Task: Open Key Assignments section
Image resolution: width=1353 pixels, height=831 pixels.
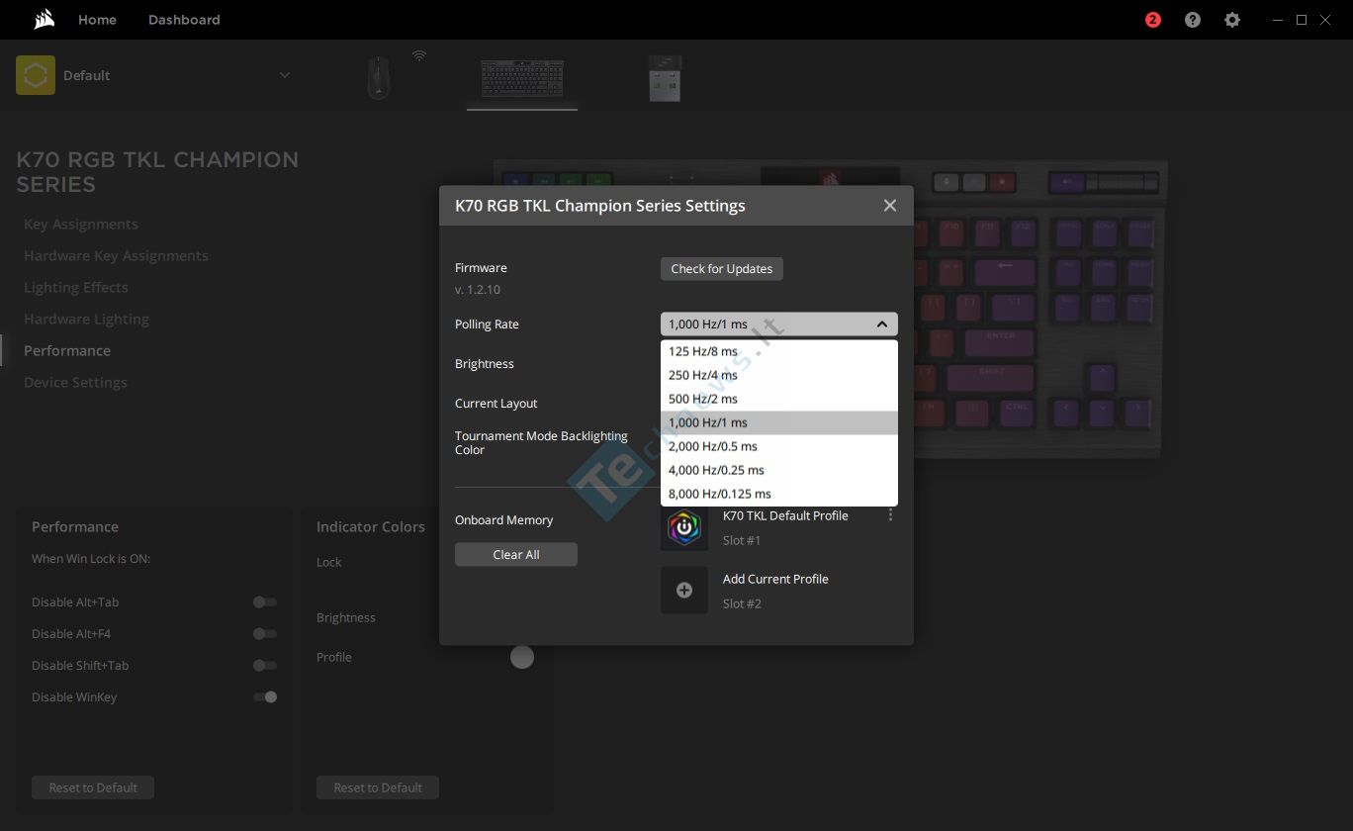Action: coord(81,225)
